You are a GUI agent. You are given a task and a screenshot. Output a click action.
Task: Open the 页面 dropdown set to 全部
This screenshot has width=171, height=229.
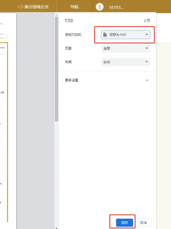125,48
